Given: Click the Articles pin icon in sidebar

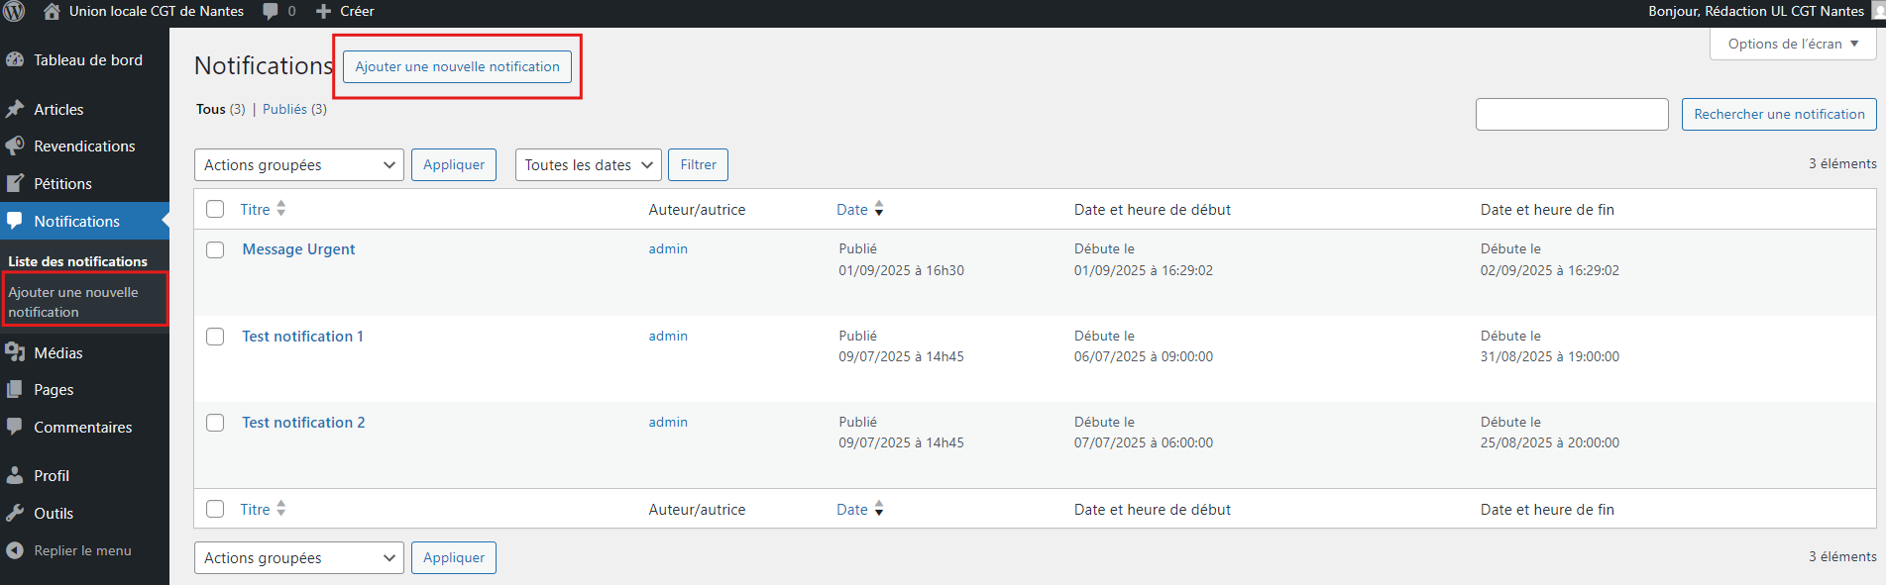Looking at the screenshot, I should coord(15,109).
